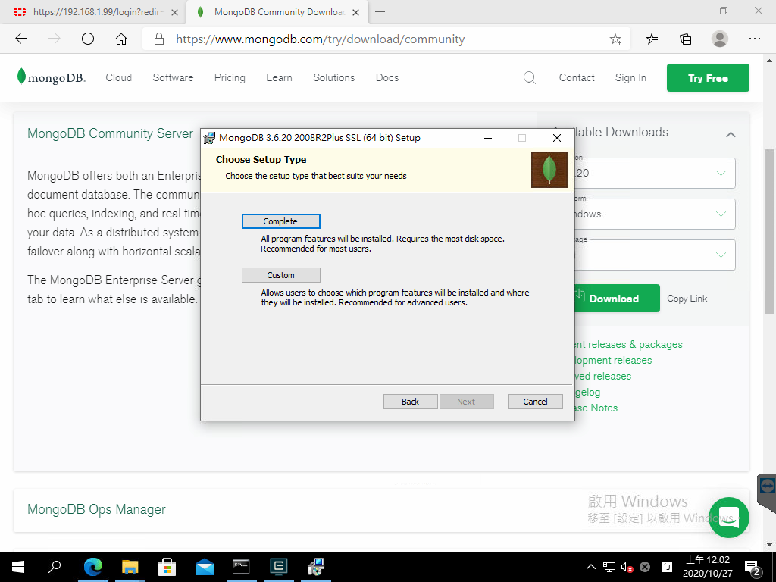Screen dimensions: 776x582
Task: Choose the Custom setup type button
Action: (x=280, y=275)
